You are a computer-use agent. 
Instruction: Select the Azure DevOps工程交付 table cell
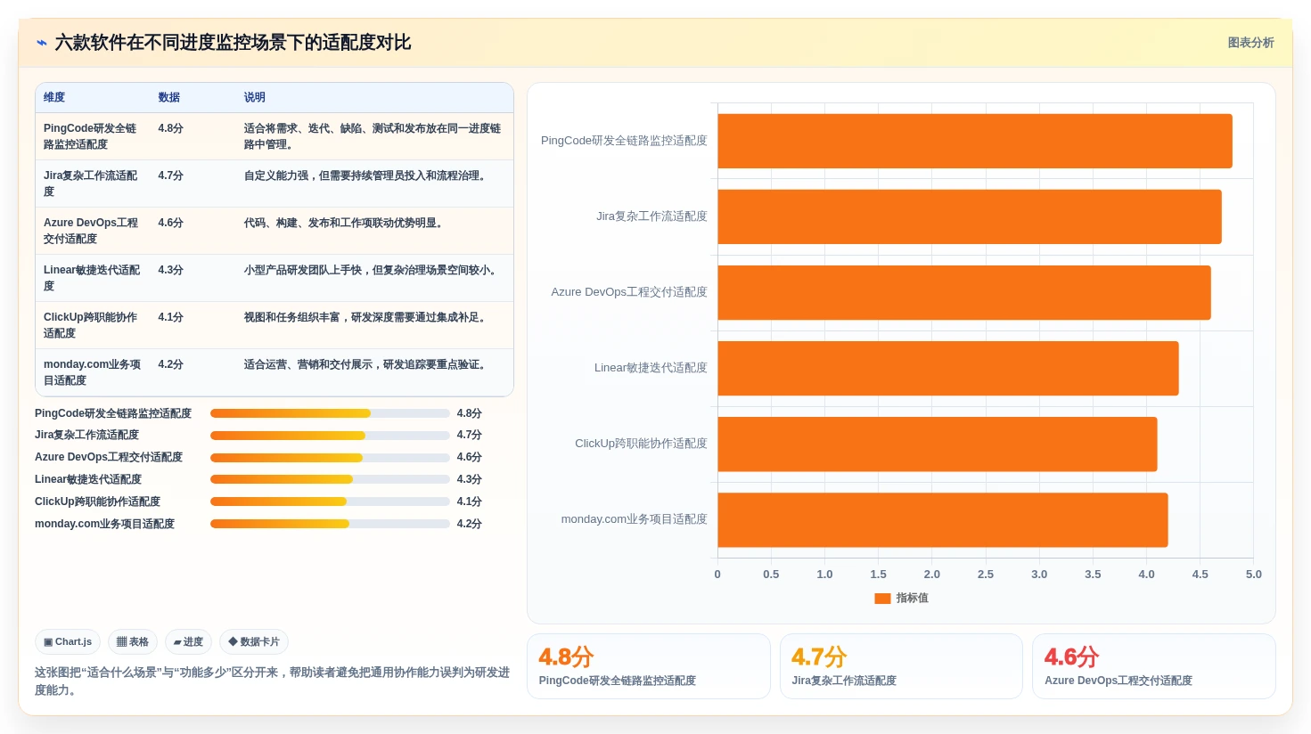92,231
